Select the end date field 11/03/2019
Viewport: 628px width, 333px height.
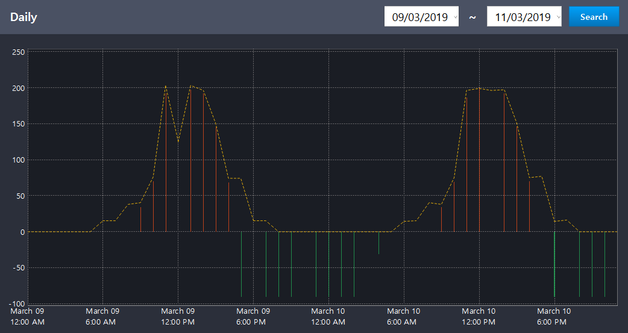[x=524, y=16]
